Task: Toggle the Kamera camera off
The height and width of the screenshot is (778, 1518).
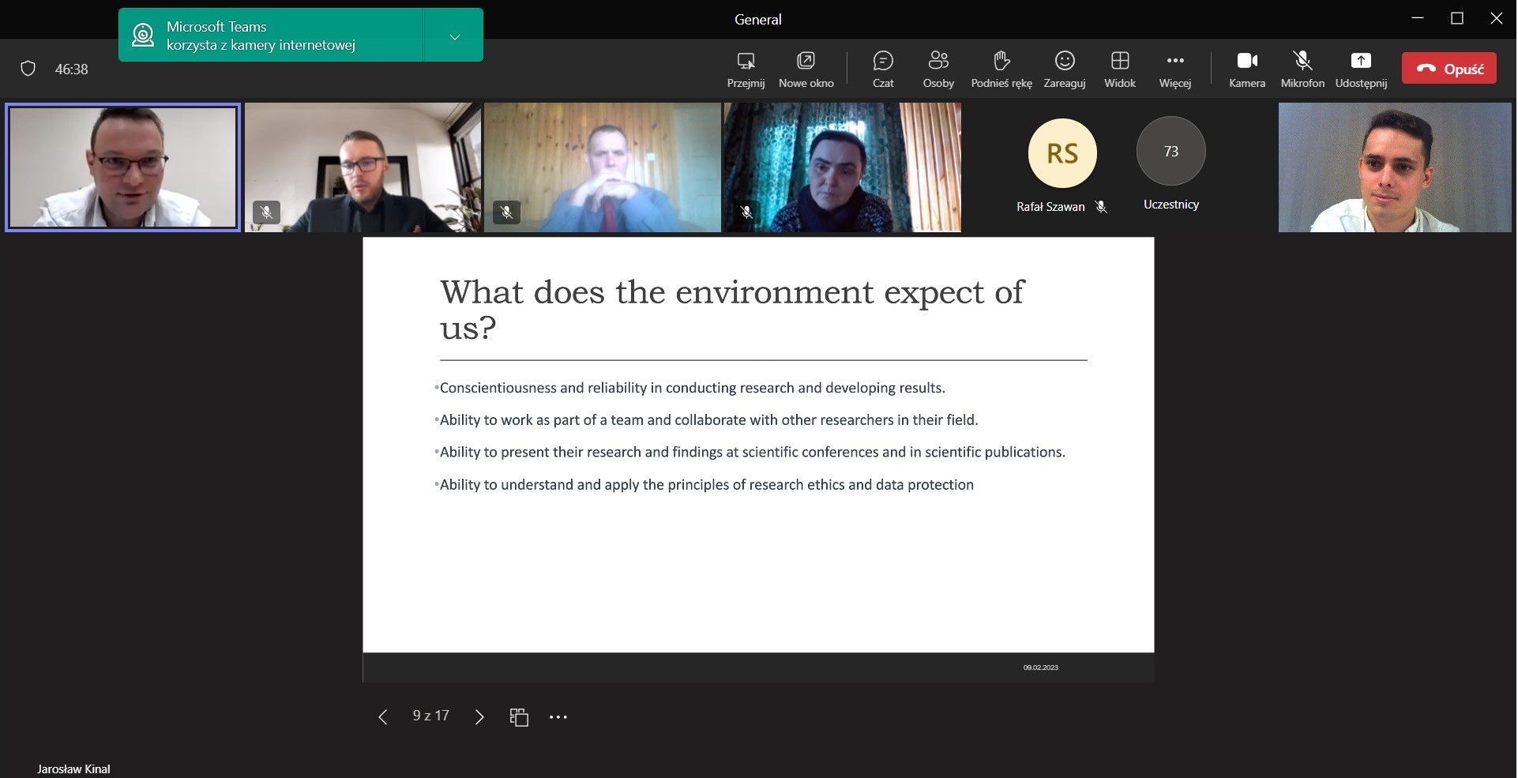Action: (x=1246, y=69)
